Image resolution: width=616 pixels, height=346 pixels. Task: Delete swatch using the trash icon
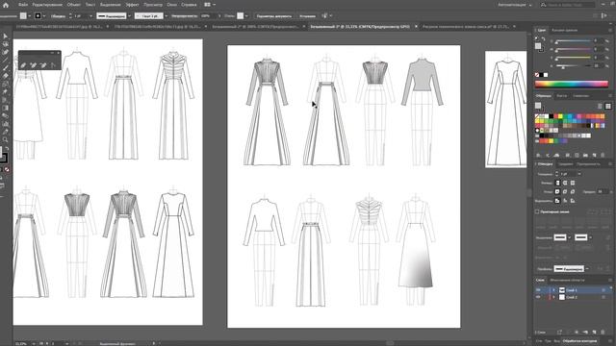[x=603, y=156]
